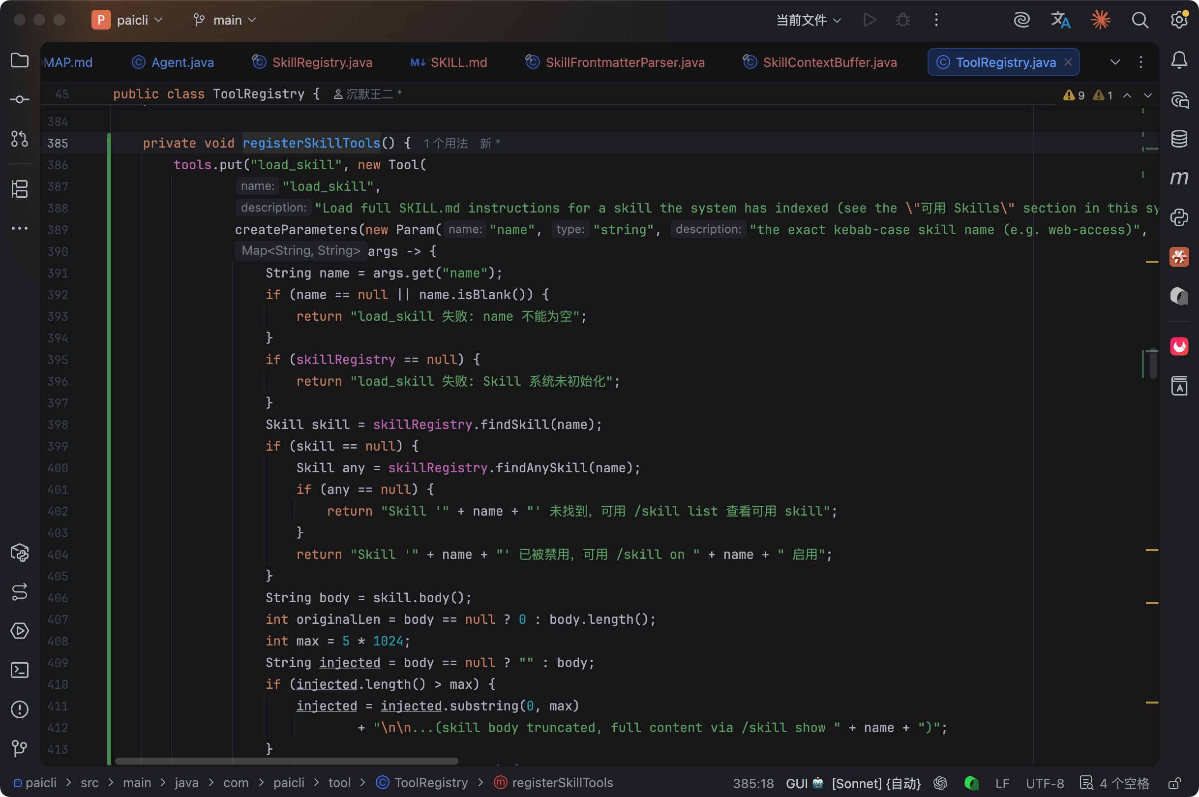This screenshot has height=797, width=1199.
Task: Toggle read-only lock icon in status bar
Action: click(x=1174, y=783)
